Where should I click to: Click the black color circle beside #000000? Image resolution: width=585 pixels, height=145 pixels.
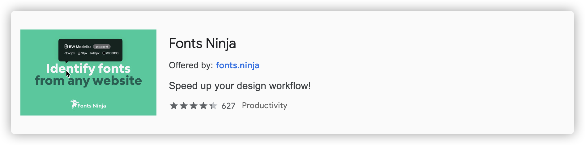[104, 53]
